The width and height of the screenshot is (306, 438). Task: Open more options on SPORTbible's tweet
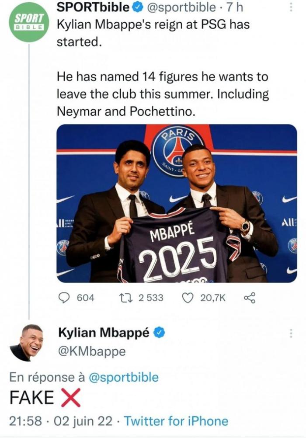292,6
